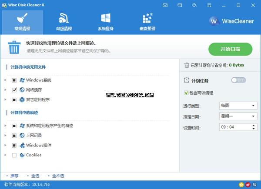The width and height of the screenshot is (261, 189).
Task: Click the 其它应用程序 cube icon
Action: pos(22,99)
